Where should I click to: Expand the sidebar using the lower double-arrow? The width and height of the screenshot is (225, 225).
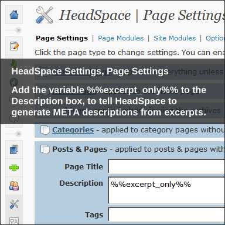pos(18,134)
